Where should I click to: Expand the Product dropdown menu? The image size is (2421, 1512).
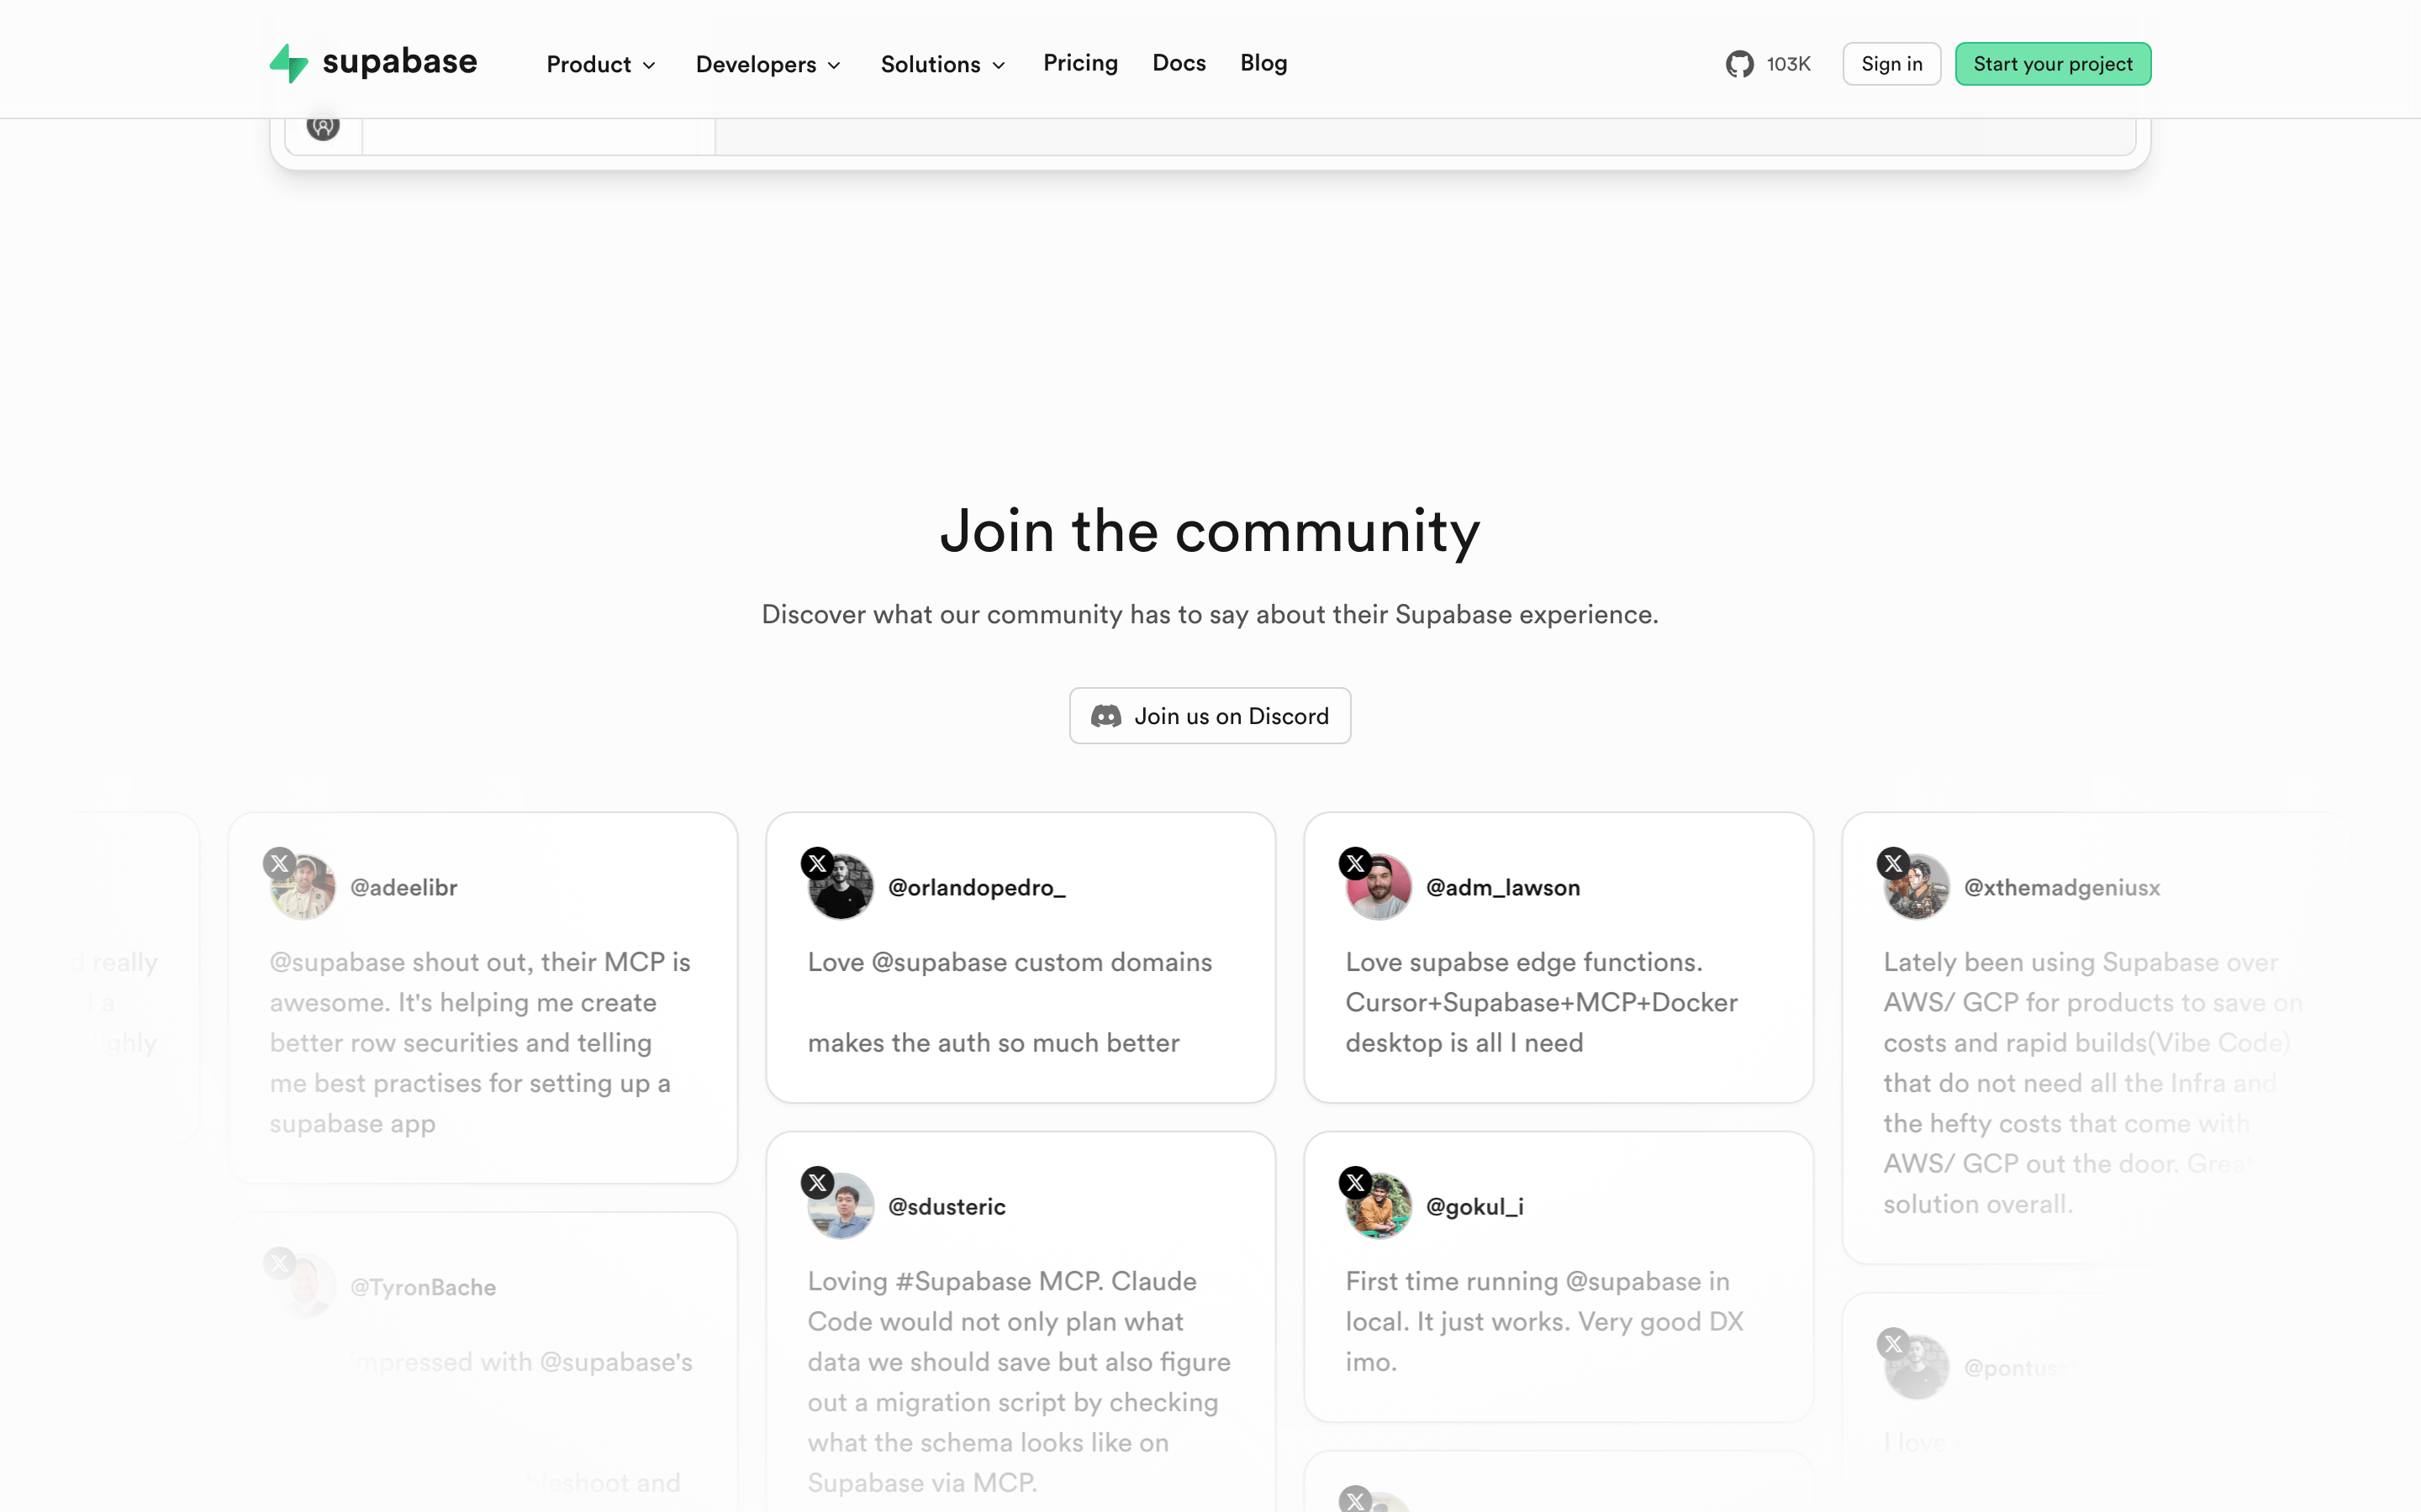[x=601, y=64]
